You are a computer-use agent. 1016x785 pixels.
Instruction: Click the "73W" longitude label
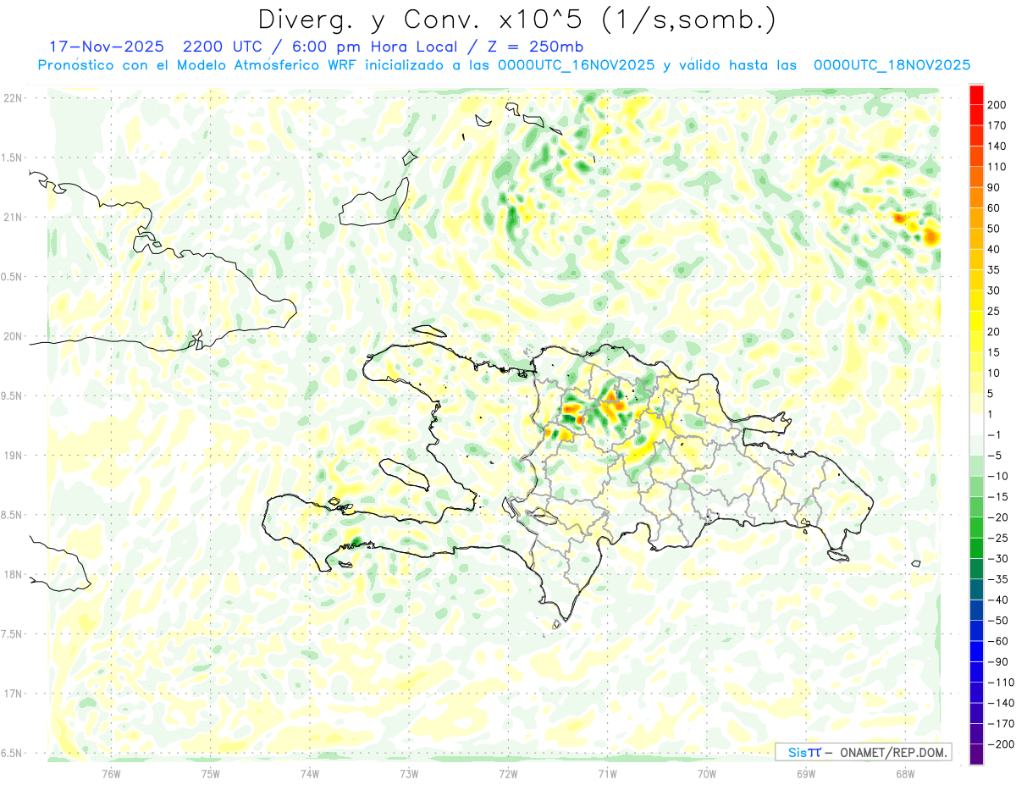pyautogui.click(x=409, y=773)
